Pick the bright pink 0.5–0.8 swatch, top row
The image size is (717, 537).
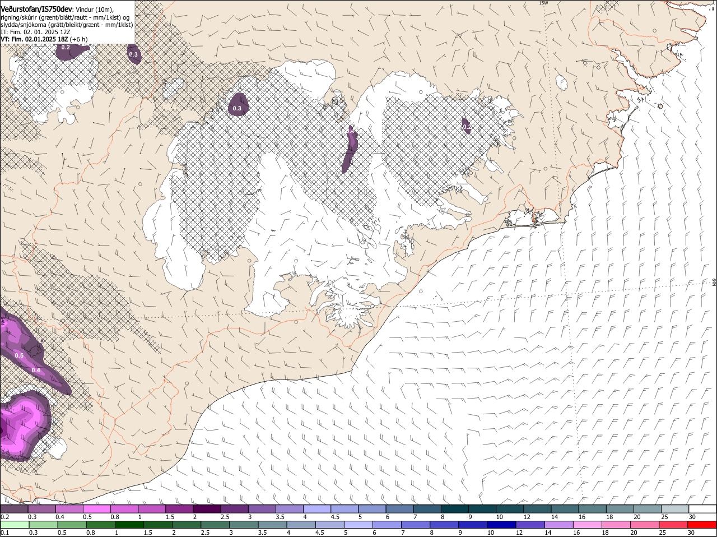coord(96,509)
